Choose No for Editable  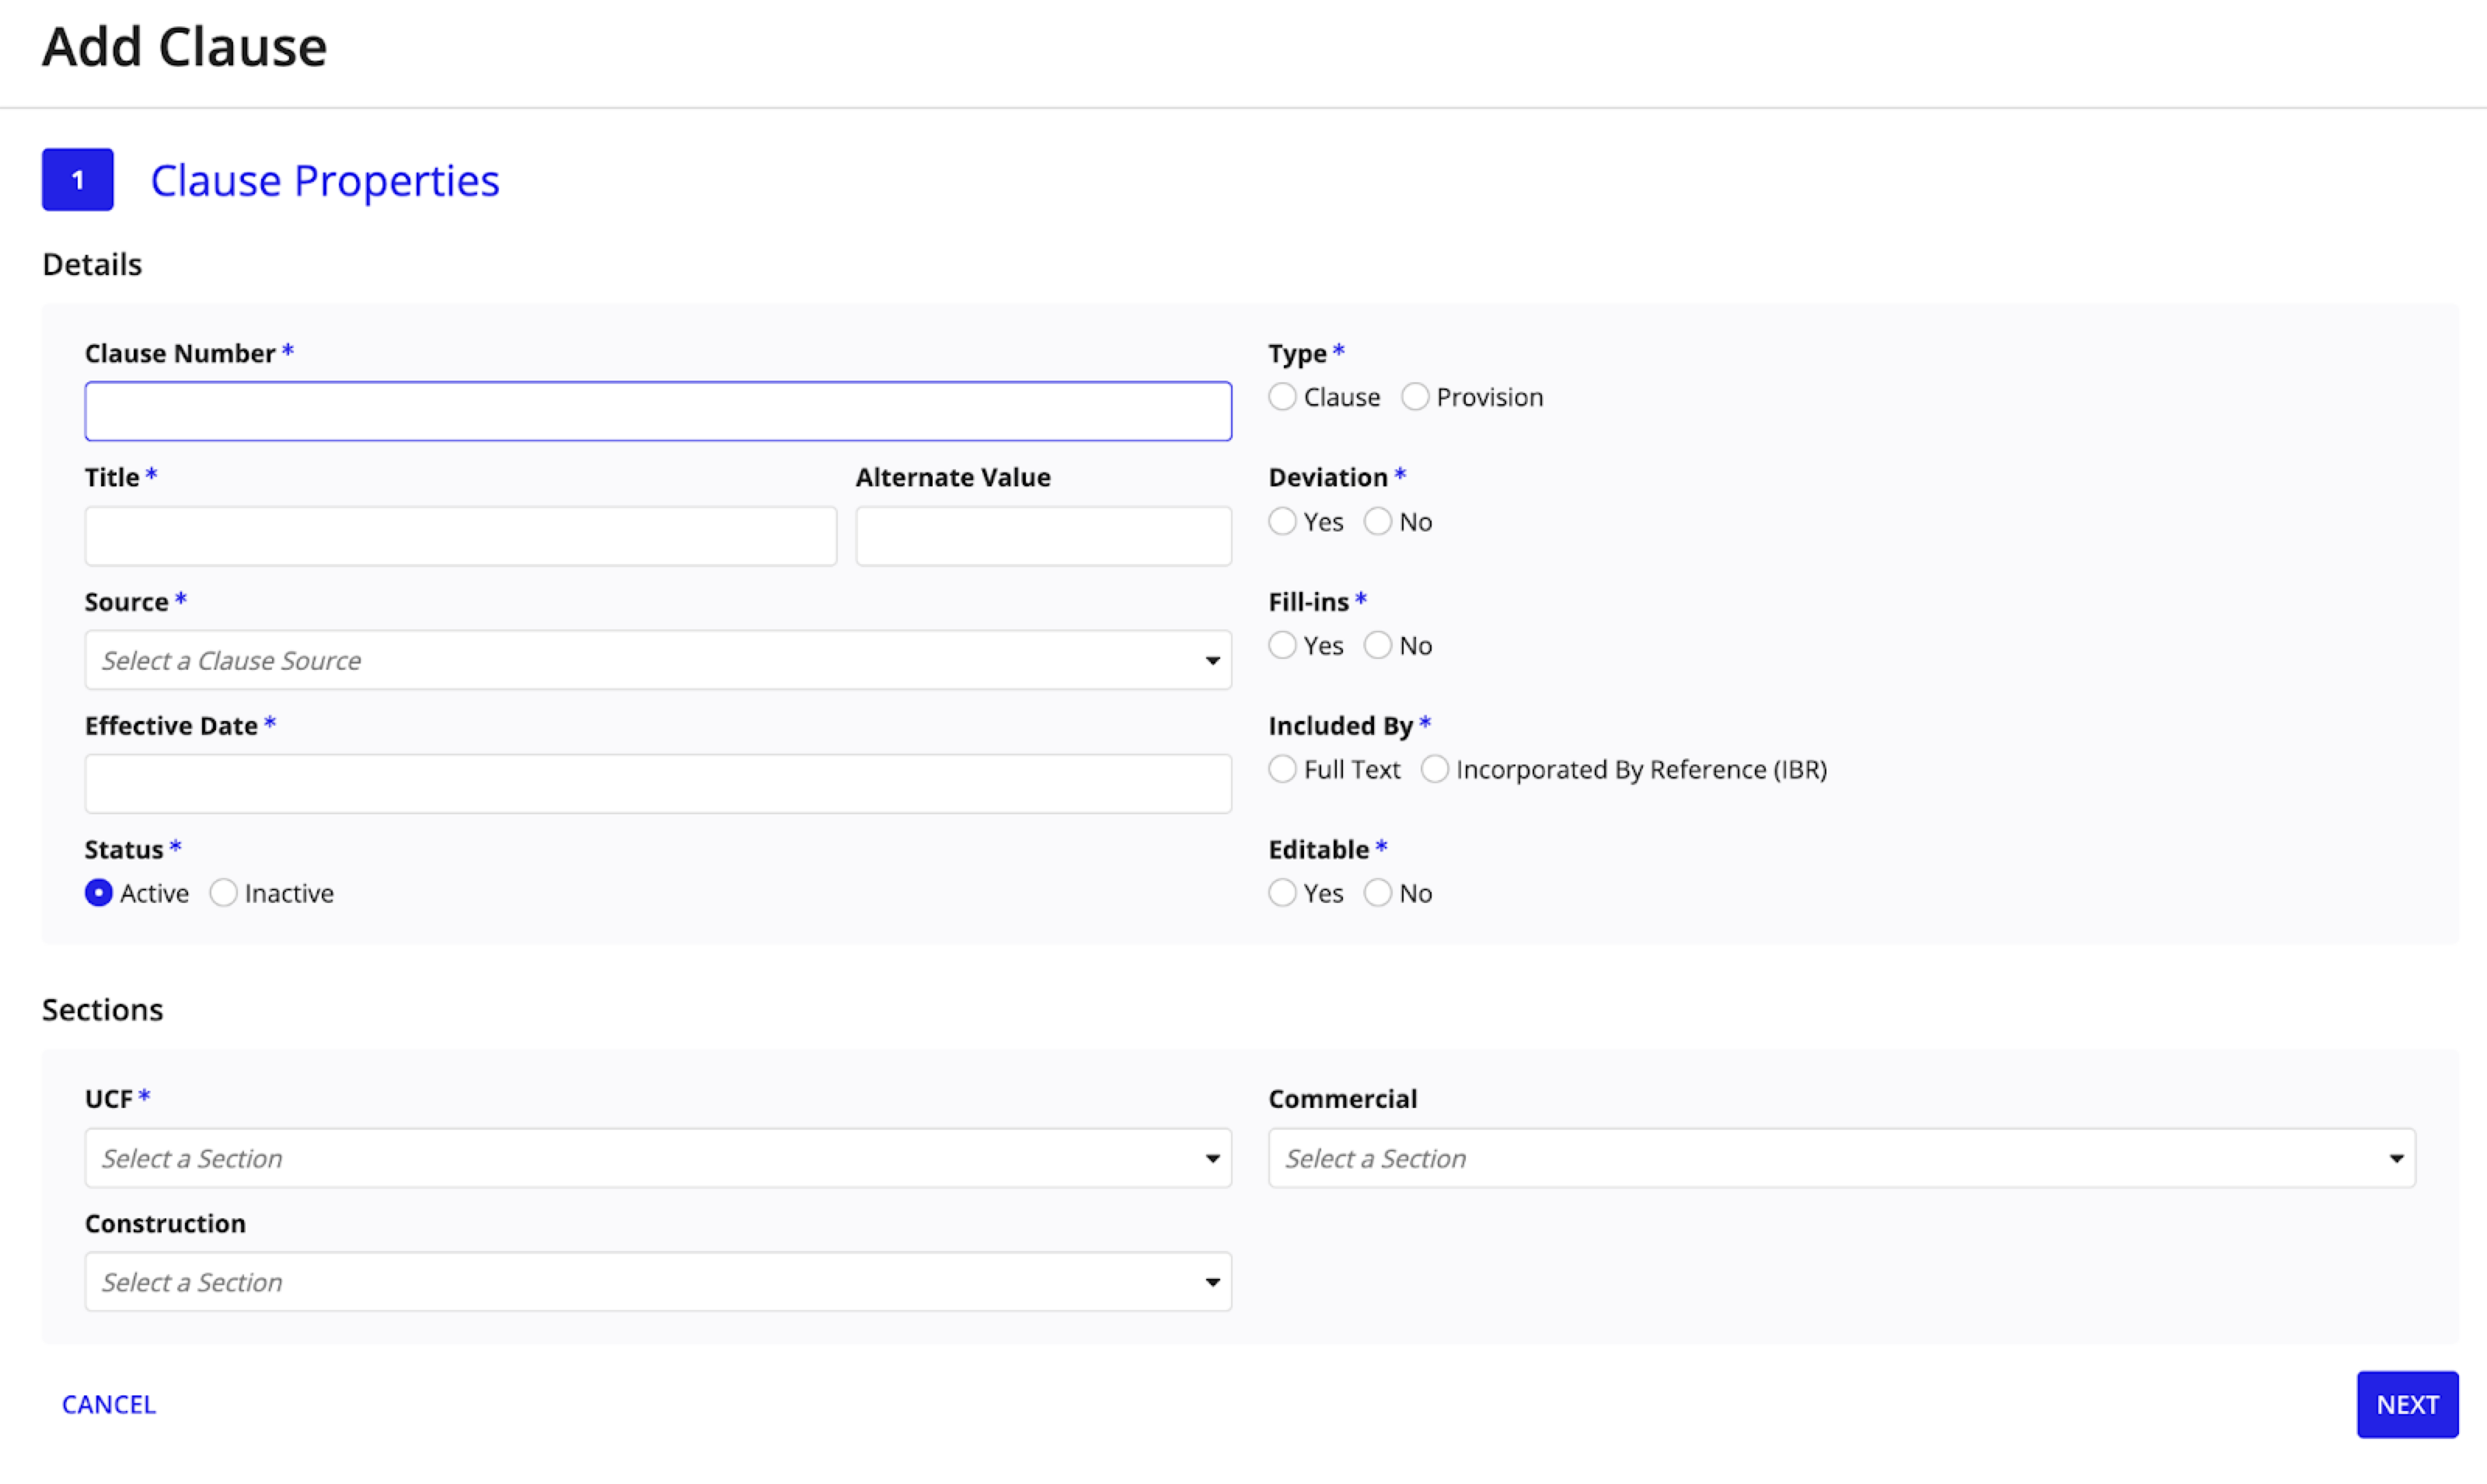pos(1378,893)
